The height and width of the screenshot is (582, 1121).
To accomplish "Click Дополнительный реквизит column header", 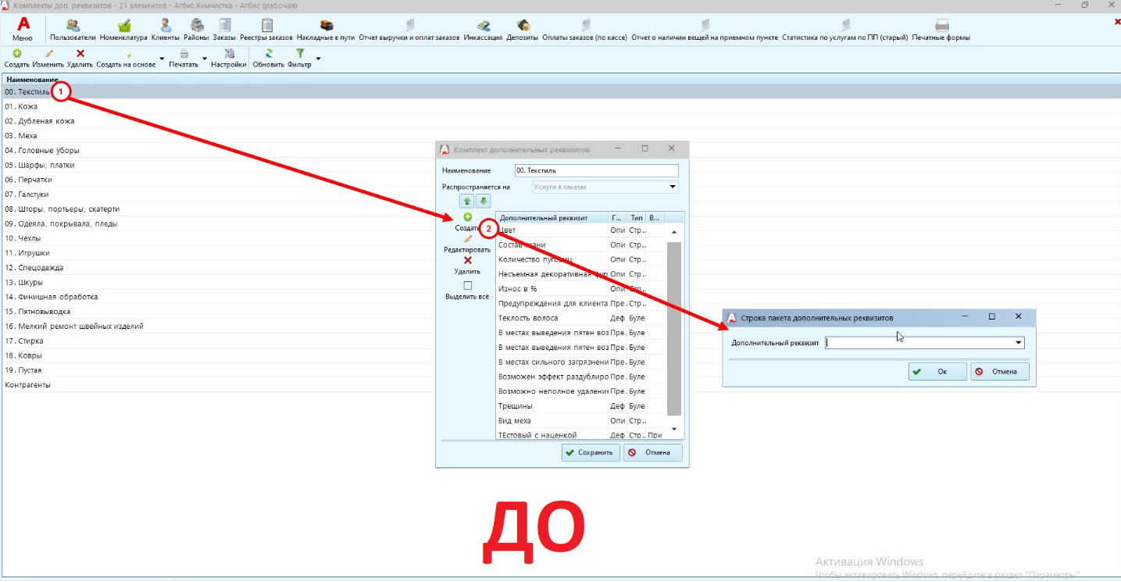I will 552,218.
